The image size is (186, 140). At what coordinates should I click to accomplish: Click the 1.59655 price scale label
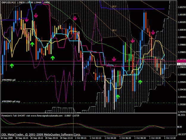pyautogui.click(x=182, y=67)
